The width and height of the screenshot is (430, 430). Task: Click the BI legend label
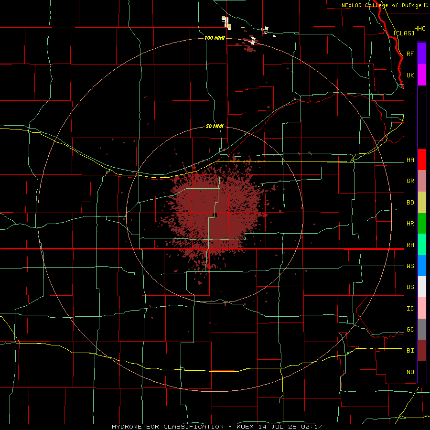[x=410, y=351]
